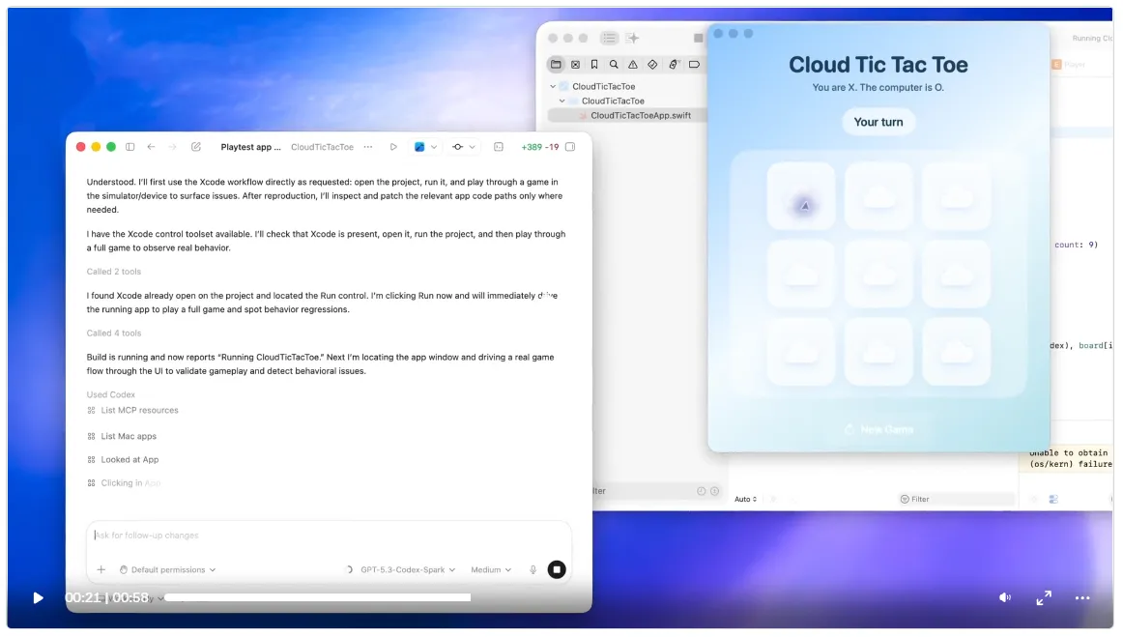Click the 'List MCP resources' tool row
The height and width of the screenshot is (637, 1123).
(x=132, y=411)
